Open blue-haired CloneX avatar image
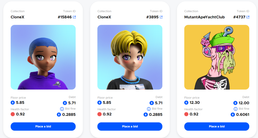Screen dimensions: 258x138 [x=43, y=57]
